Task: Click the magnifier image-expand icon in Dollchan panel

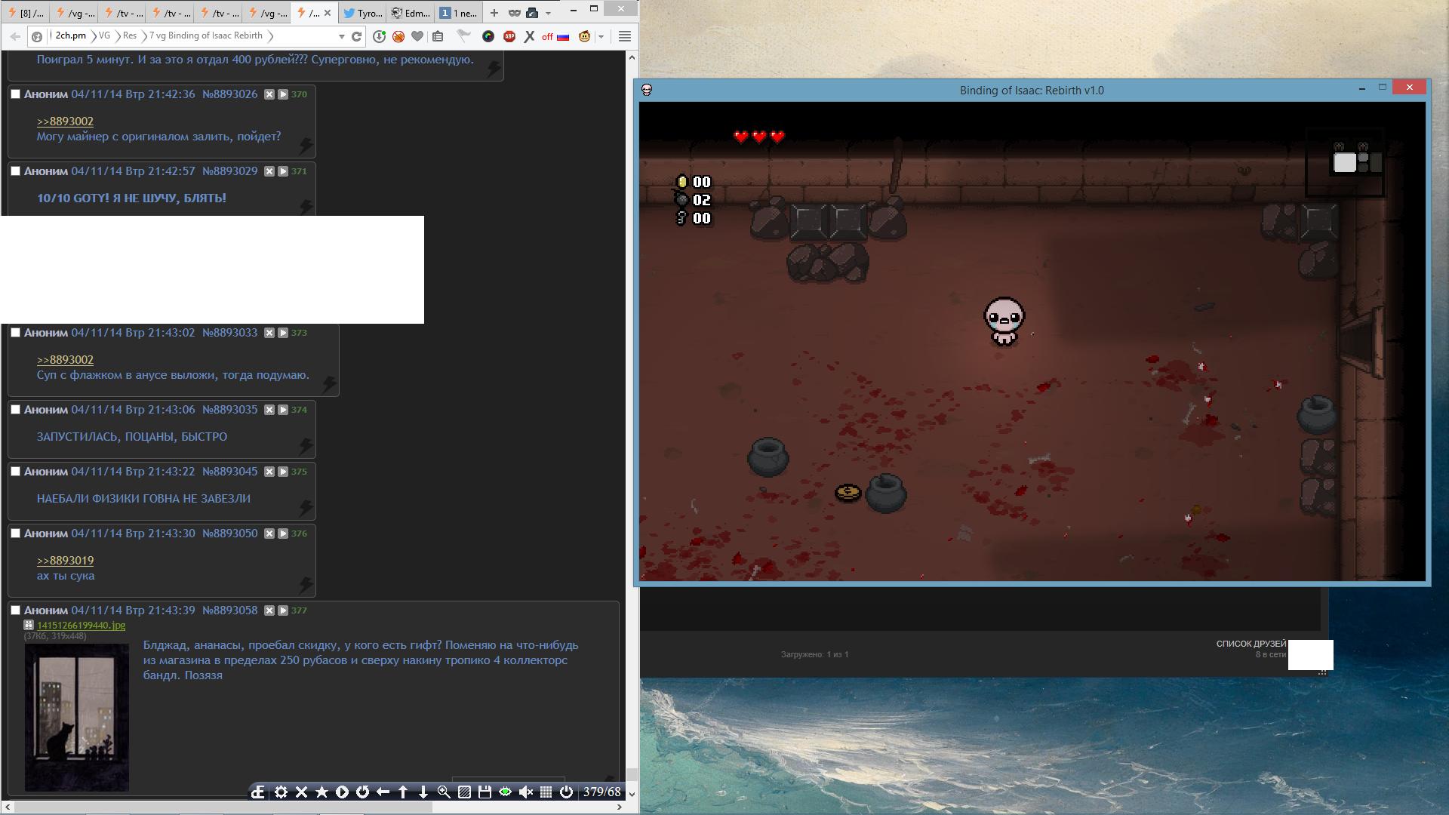Action: [x=444, y=792]
